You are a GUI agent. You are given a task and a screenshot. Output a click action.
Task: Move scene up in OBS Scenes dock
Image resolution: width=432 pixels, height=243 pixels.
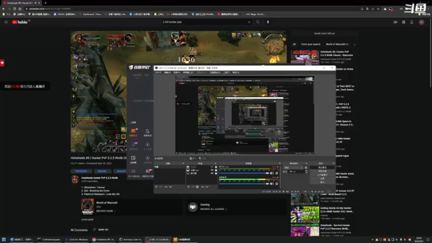[166, 187]
